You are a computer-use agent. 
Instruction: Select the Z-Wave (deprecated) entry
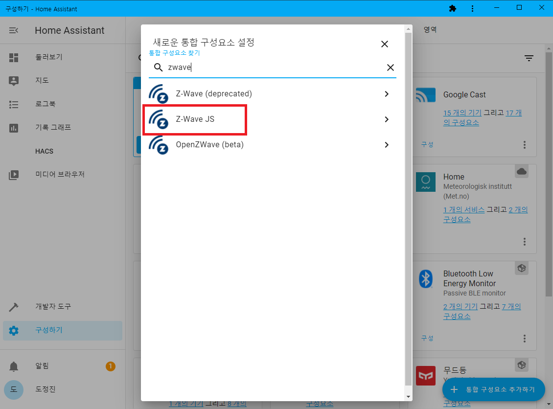pyautogui.click(x=272, y=94)
